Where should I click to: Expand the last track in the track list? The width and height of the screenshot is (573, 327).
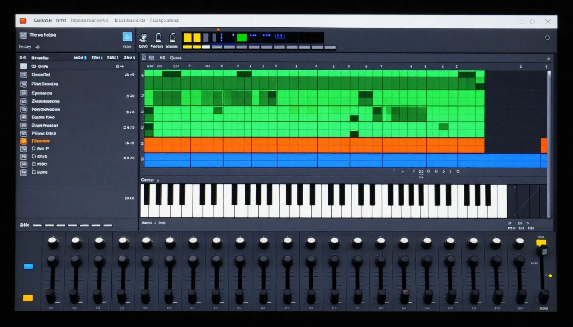coord(23,172)
